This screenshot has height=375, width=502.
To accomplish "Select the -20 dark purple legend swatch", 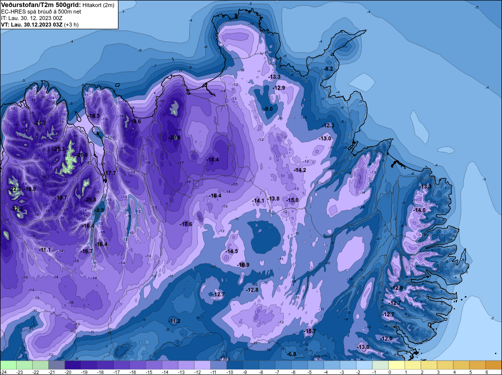I will 73,365.
